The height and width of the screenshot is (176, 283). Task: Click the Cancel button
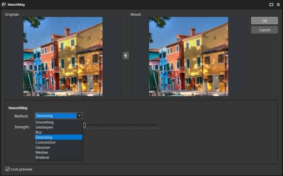pos(264,30)
